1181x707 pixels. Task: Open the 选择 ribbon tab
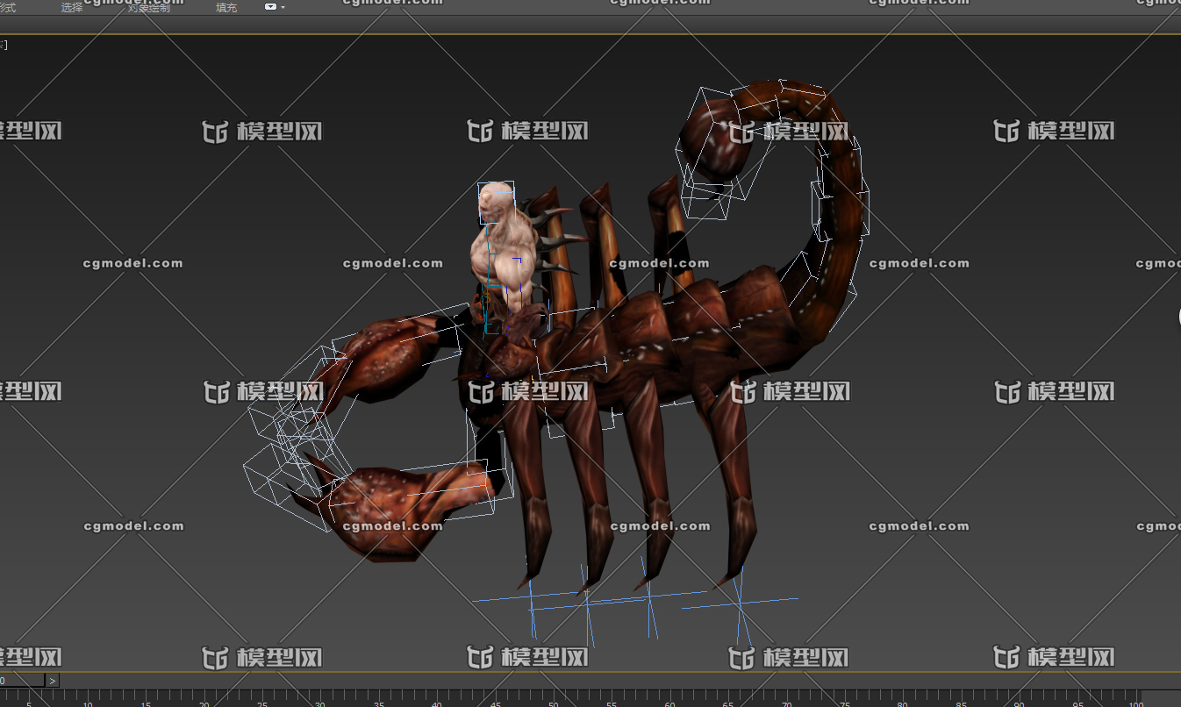(x=72, y=7)
